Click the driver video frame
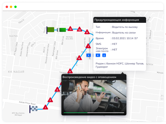The image size is (166, 124). pyautogui.click(x=94, y=96)
